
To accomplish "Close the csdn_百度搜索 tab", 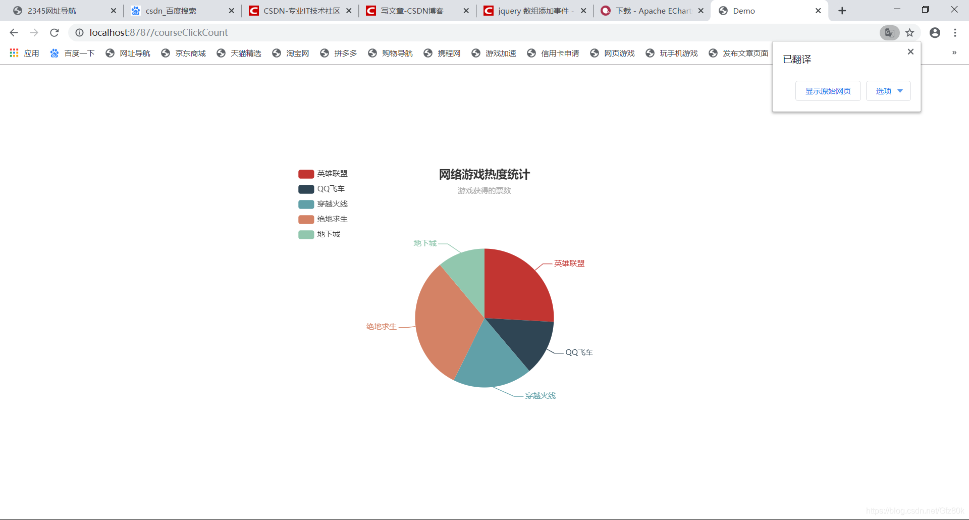I will click(x=231, y=11).
